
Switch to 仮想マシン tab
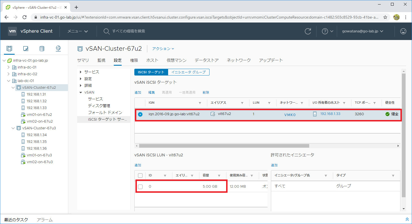click(x=177, y=60)
